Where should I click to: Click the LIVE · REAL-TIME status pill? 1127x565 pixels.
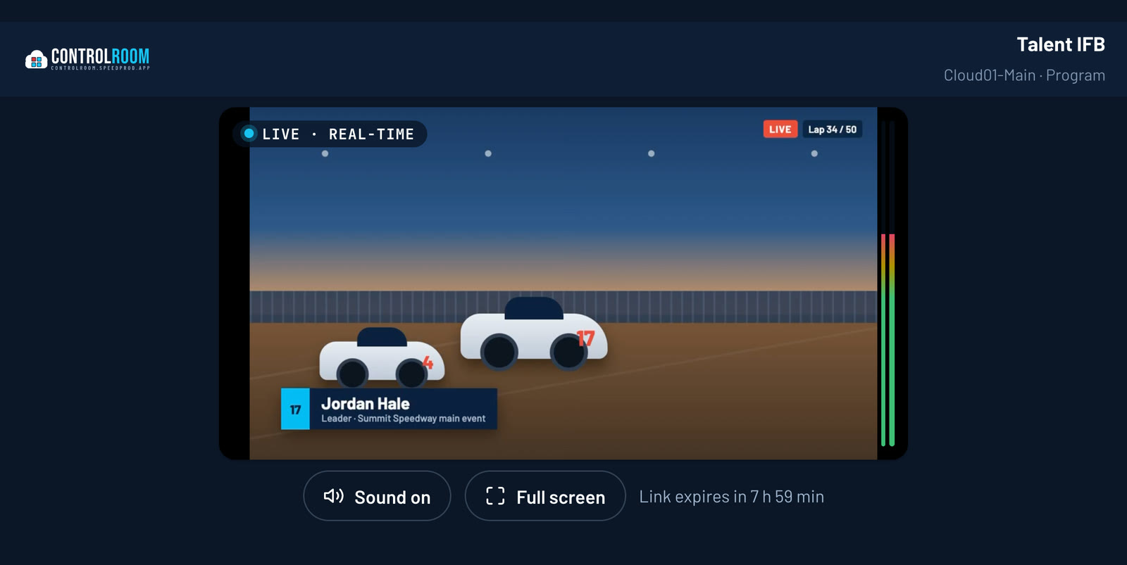pyautogui.click(x=330, y=134)
